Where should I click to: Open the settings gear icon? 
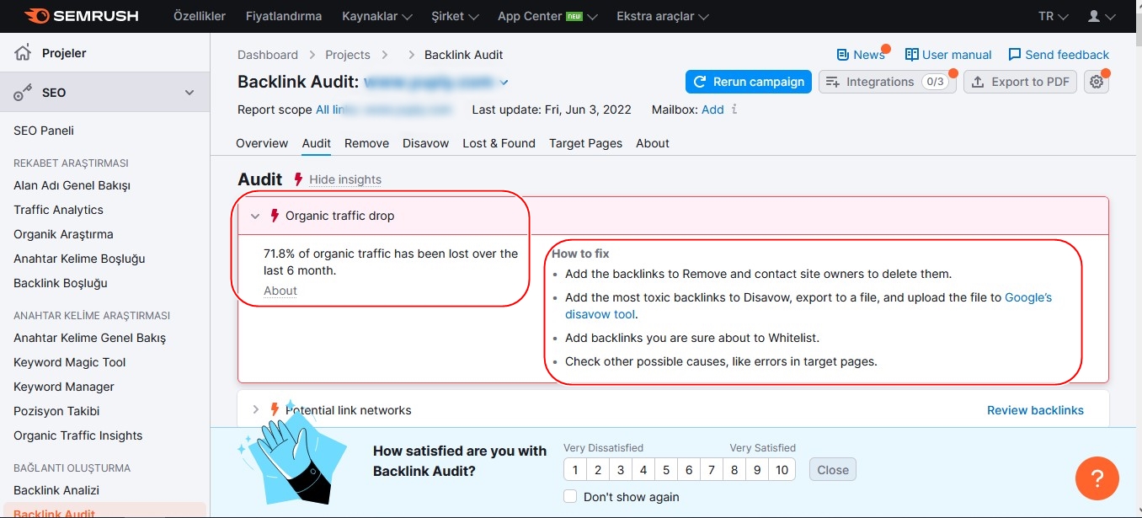[x=1096, y=82]
